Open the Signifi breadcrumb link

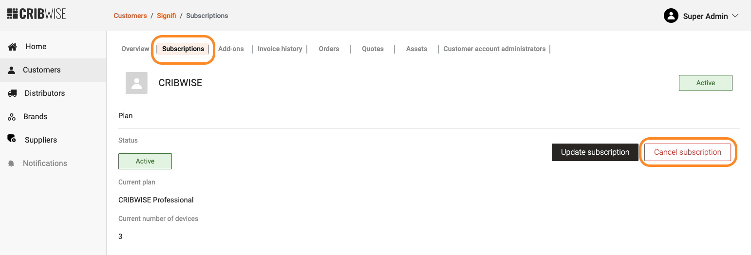tap(166, 16)
